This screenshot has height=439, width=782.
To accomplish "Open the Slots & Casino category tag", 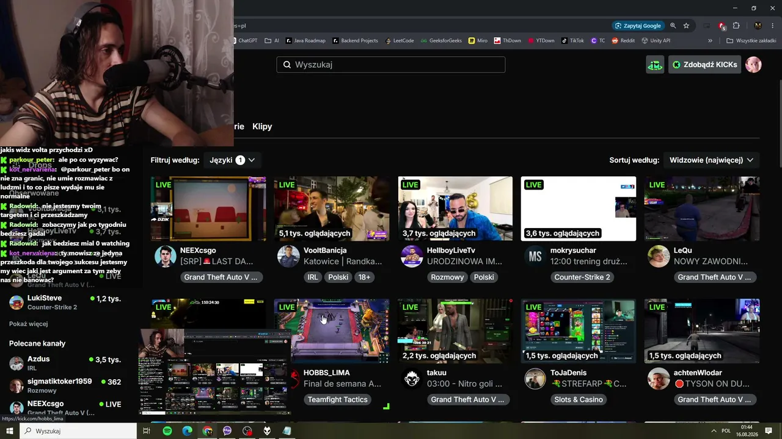I will (x=579, y=399).
